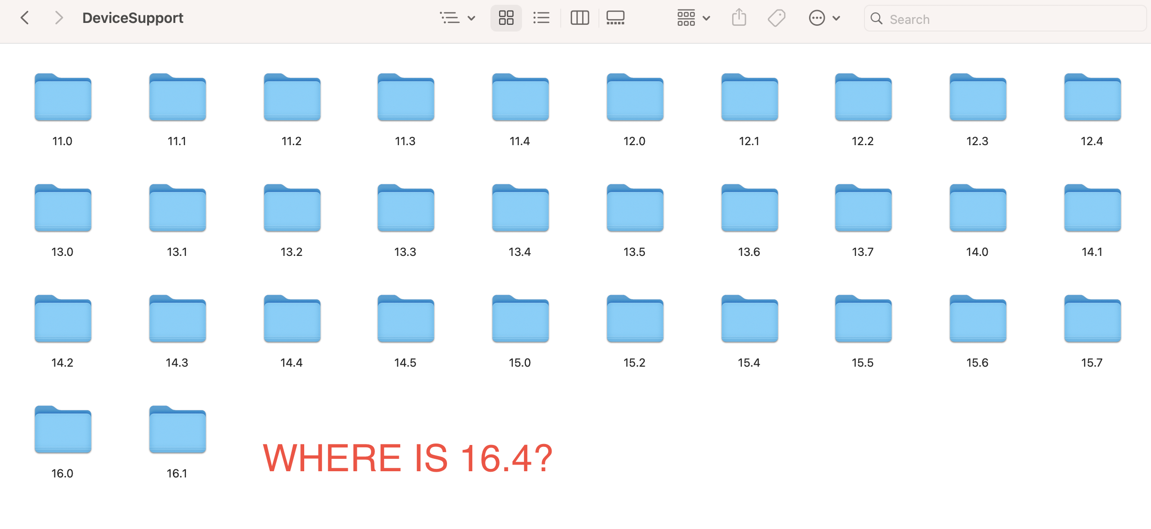Click the Back navigation arrow
Screen dimensions: 1151x529
pos(25,18)
